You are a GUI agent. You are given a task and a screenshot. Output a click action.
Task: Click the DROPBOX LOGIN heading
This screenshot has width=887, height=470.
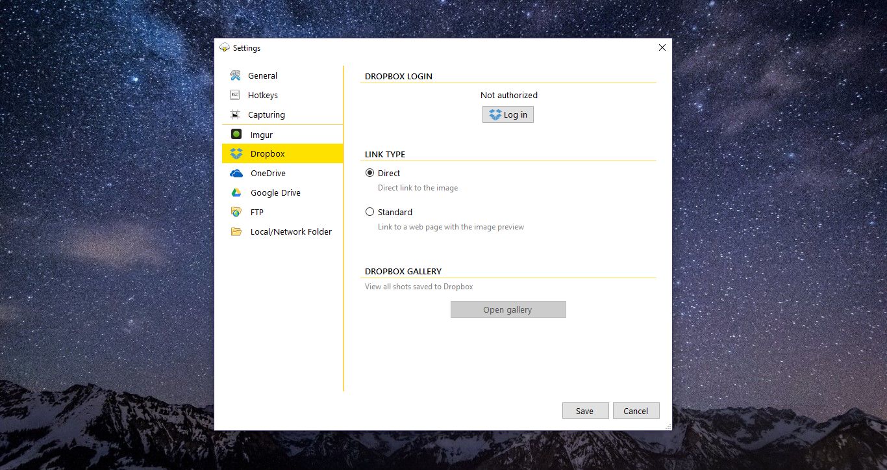coord(399,76)
